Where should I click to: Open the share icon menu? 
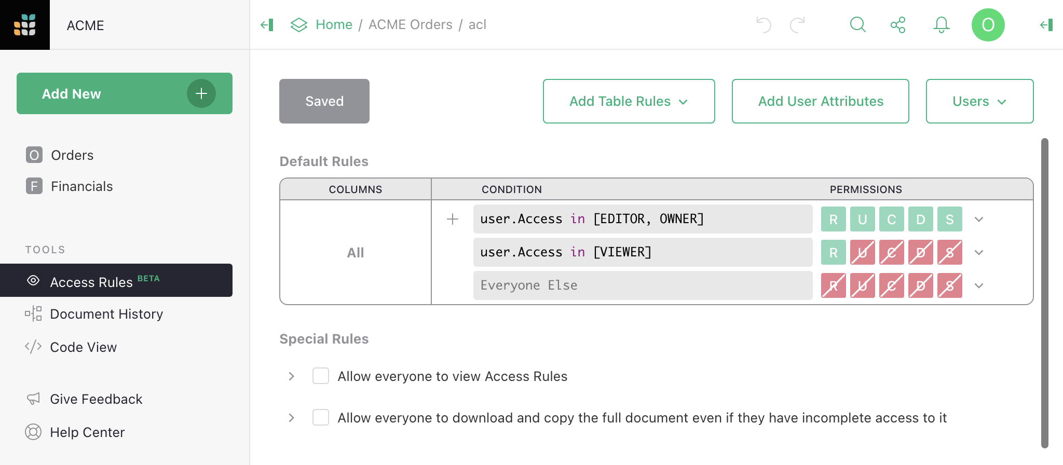898,25
